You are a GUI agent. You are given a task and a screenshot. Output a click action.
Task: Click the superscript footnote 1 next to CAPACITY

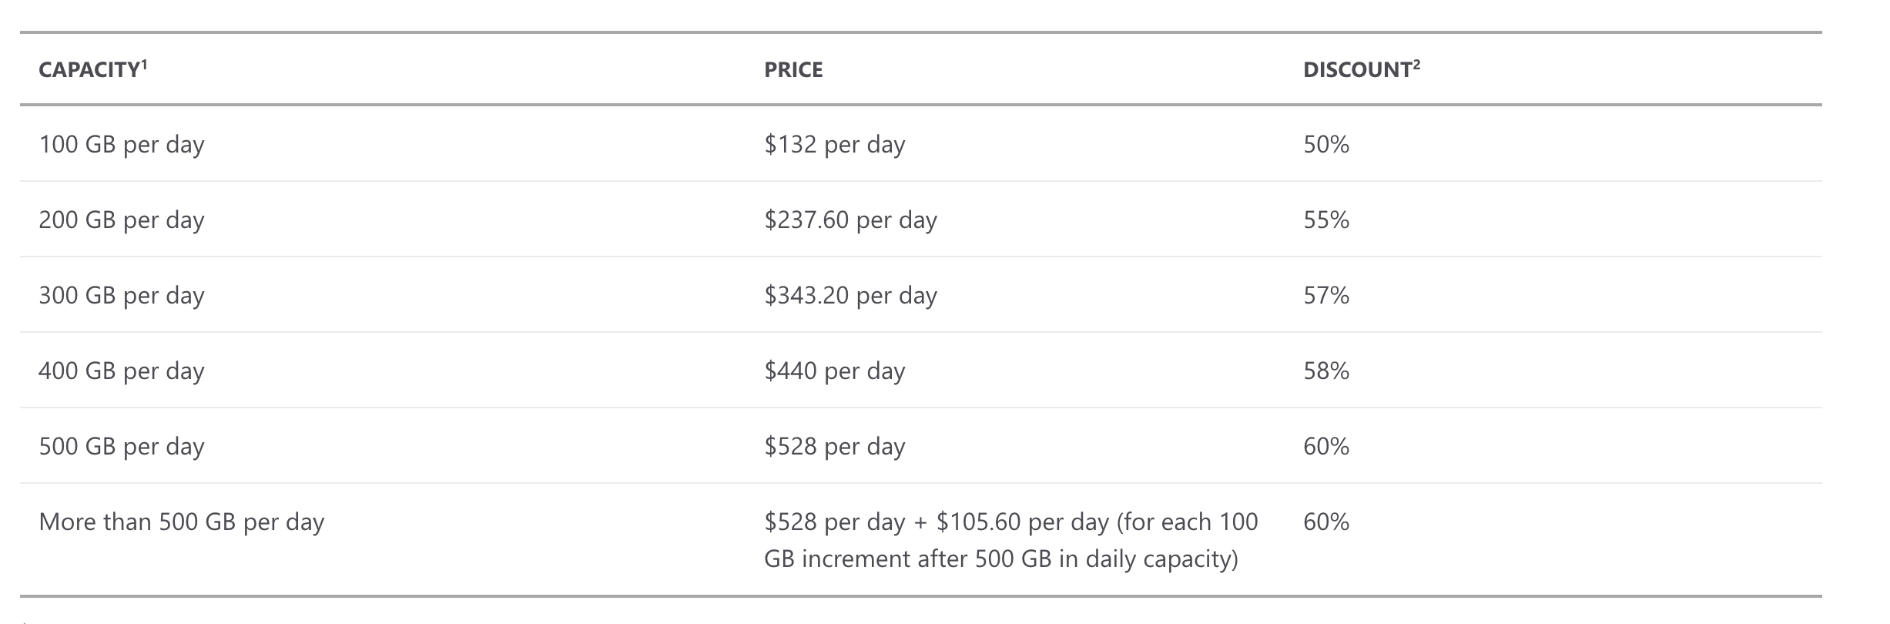click(x=144, y=65)
